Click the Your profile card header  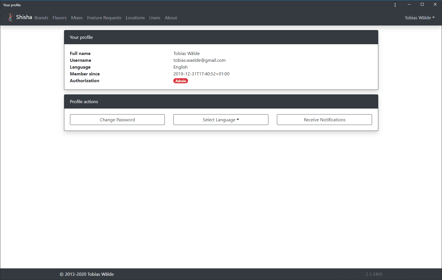221,37
